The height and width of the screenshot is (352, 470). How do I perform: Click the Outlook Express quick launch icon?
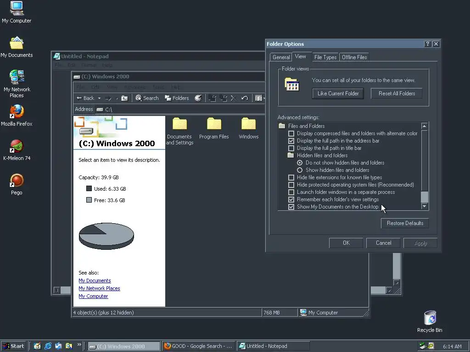(x=58, y=346)
